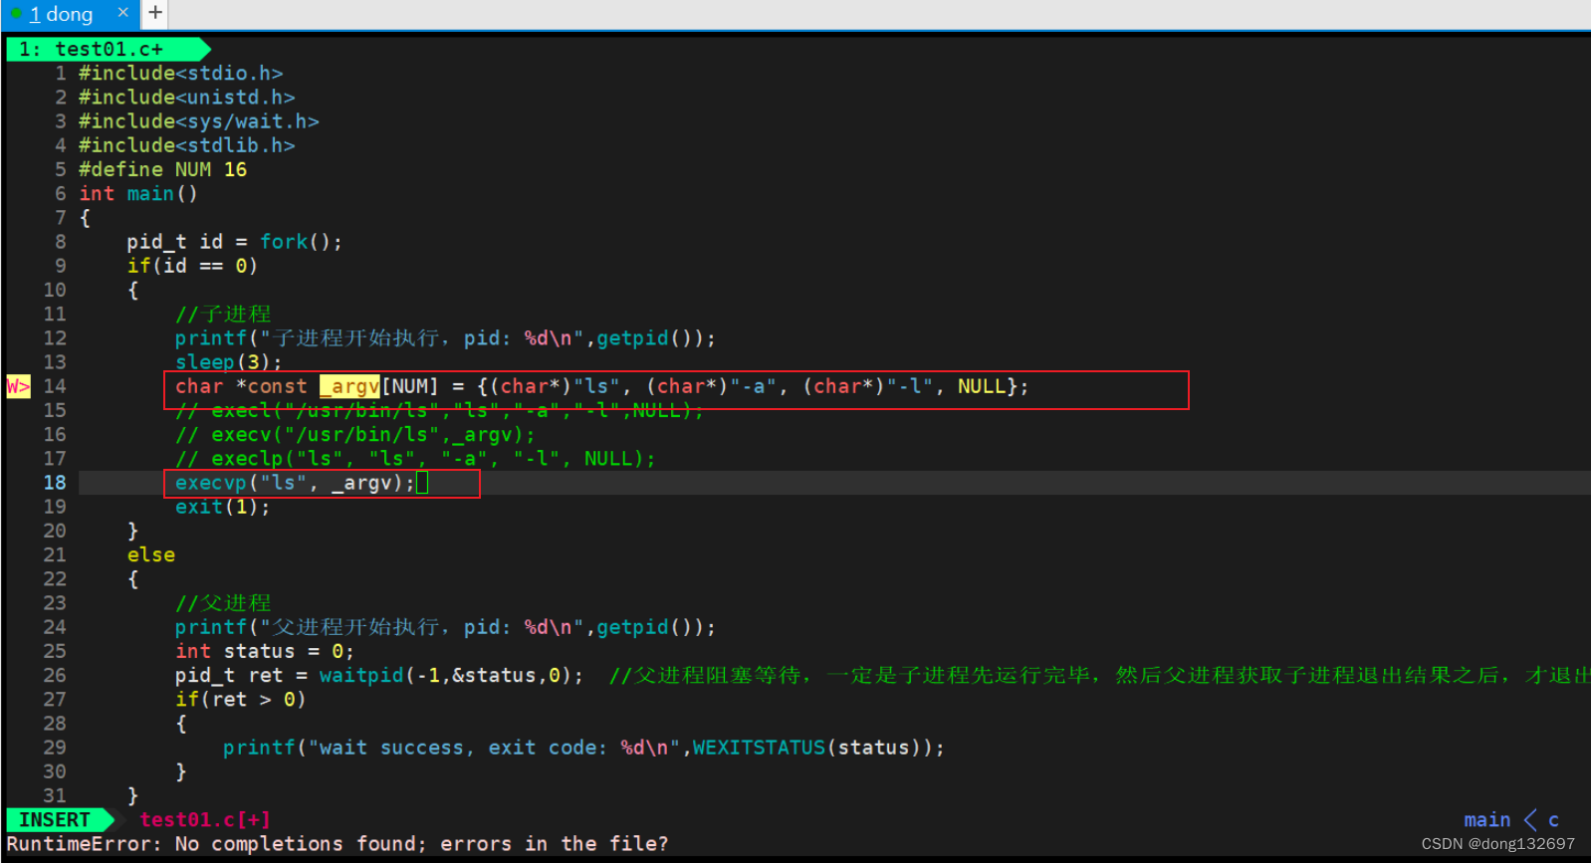The width and height of the screenshot is (1591, 863).
Task: Click the 'c' filetype indicator
Action: 1553,820
